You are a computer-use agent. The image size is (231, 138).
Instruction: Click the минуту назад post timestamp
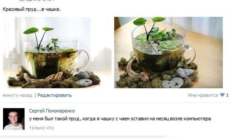coord(17,95)
